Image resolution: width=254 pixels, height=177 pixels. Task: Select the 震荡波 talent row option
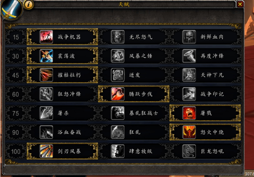pyautogui.click(x=62, y=56)
